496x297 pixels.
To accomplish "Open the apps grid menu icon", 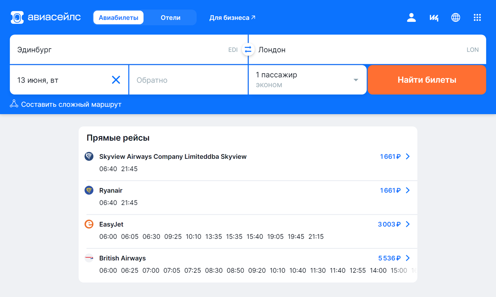I will [477, 18].
